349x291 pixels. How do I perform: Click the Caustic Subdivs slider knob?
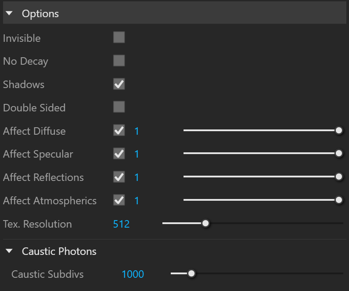pos(191,273)
